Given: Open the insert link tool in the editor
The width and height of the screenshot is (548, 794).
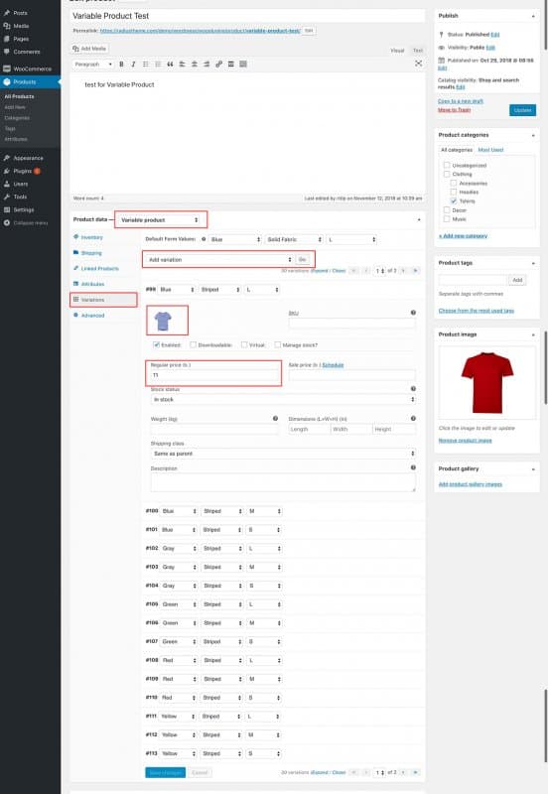Looking at the screenshot, I should tap(218, 65).
